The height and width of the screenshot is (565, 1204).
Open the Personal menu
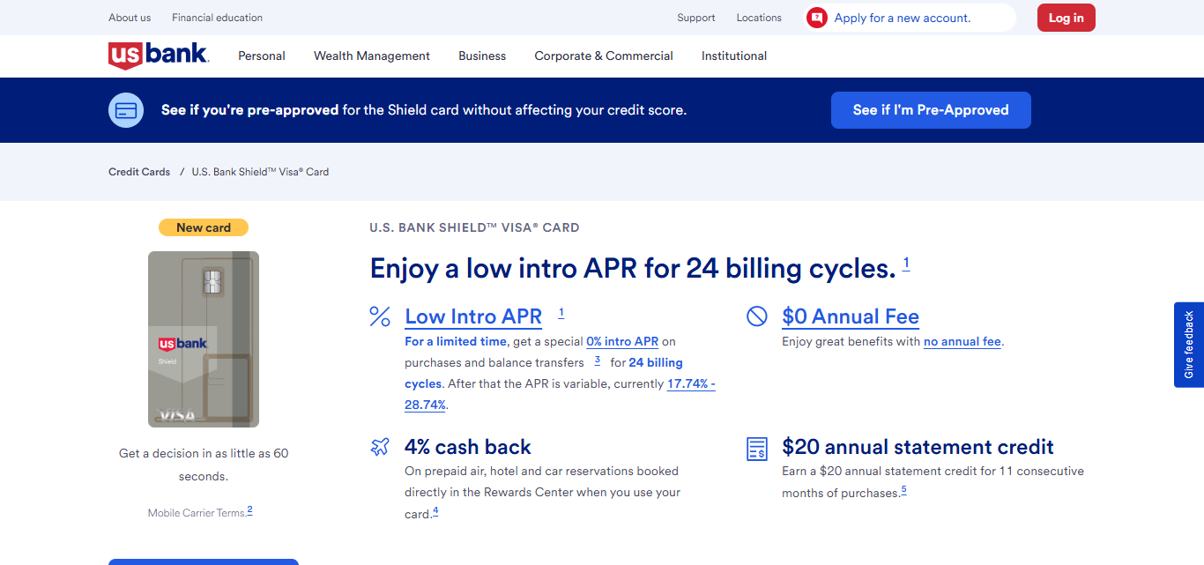point(262,56)
